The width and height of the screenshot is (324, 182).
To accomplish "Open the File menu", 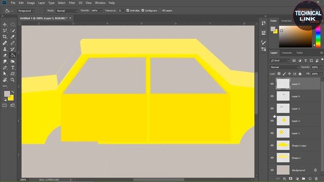I will (13, 3).
